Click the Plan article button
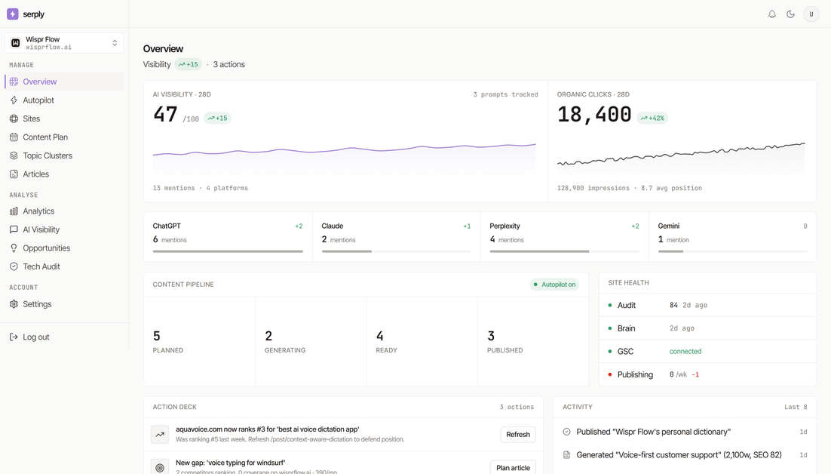Image resolution: width=831 pixels, height=474 pixels. click(x=513, y=468)
